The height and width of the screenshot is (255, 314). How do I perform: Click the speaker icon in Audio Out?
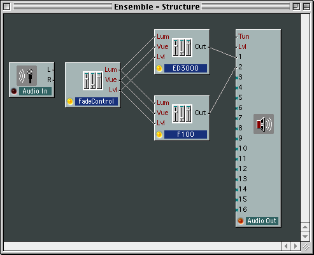[x=264, y=124]
